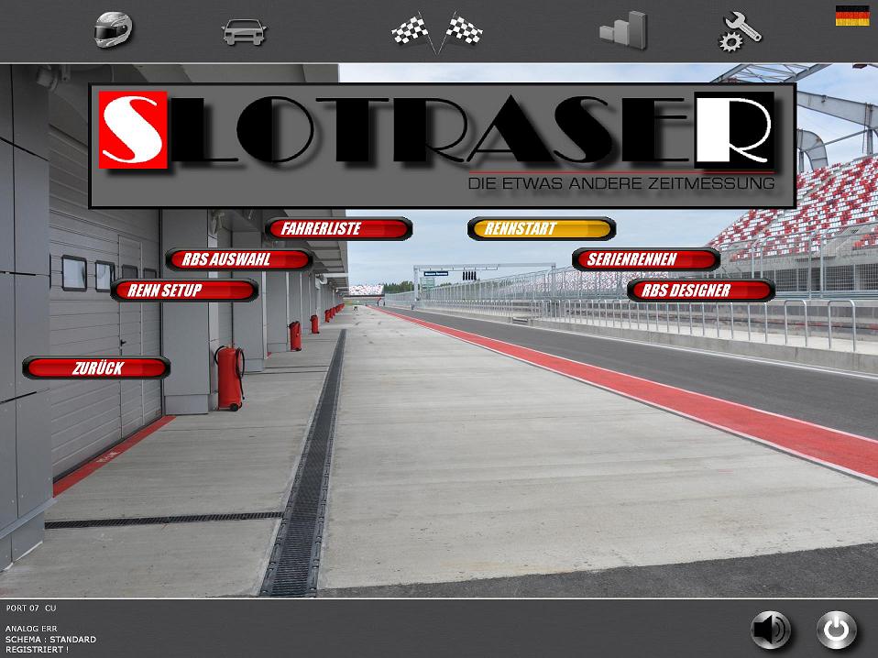Screen dimensions: 878x658
Task: Switch language via German flag icon
Action: point(852,16)
